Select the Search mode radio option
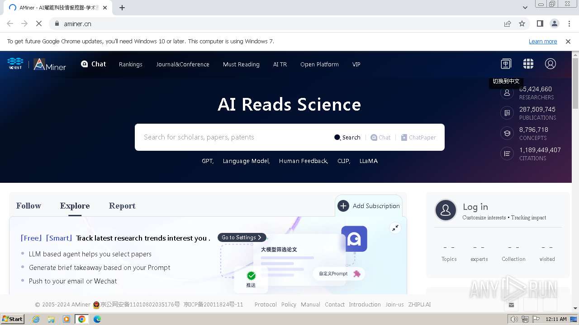Image resolution: width=579 pixels, height=325 pixels. (x=347, y=137)
